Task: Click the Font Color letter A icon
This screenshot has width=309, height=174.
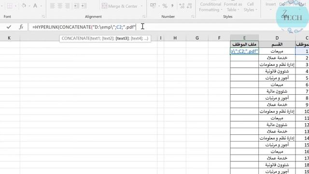Action: [x=35, y=6]
